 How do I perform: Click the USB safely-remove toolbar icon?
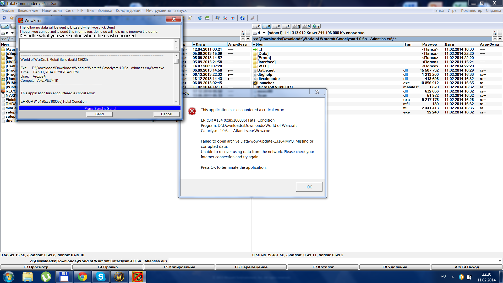click(253, 18)
